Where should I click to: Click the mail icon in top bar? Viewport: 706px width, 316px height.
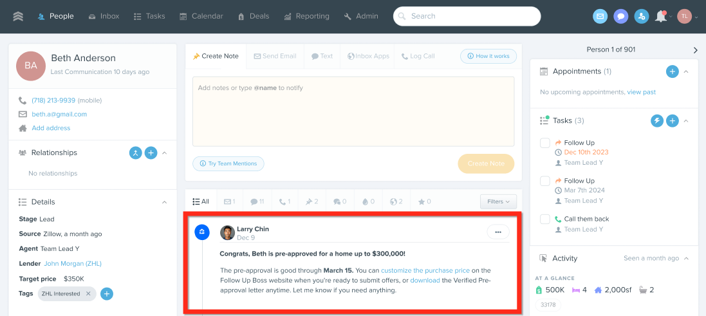click(600, 17)
